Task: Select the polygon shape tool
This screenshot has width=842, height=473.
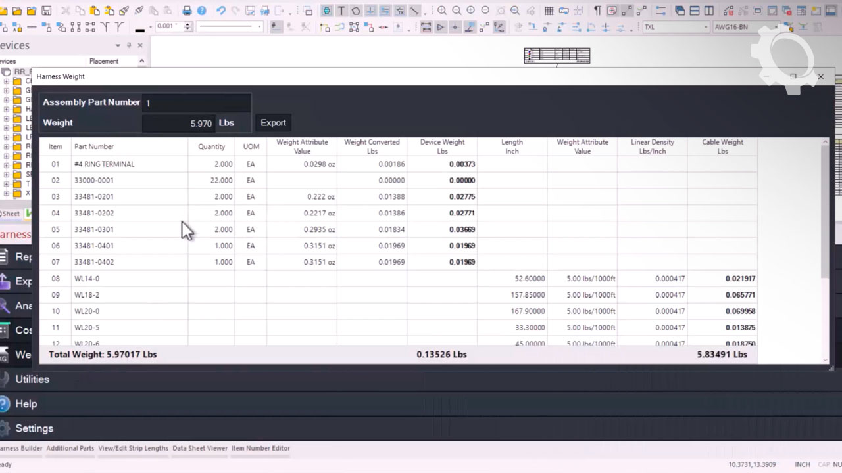Action: click(356, 11)
